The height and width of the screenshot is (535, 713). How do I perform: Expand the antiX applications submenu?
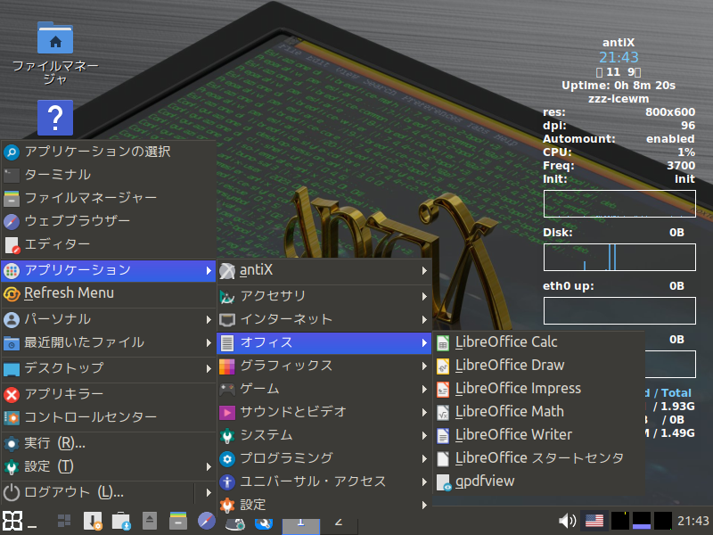pyautogui.click(x=324, y=270)
